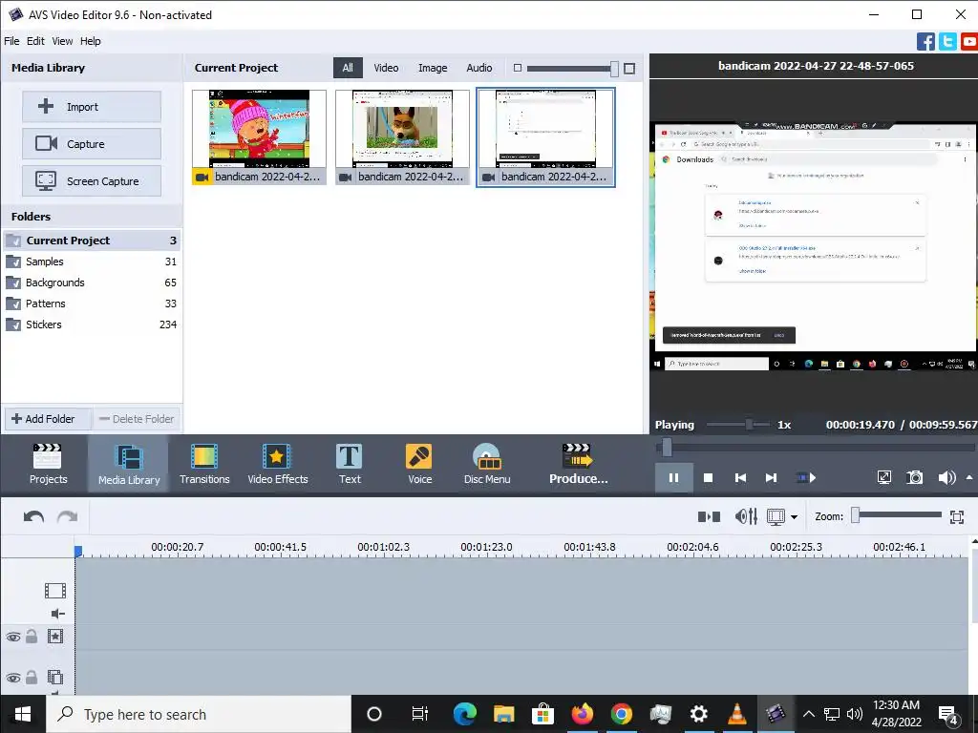The width and height of the screenshot is (978, 733).
Task: Select the Patterns folder
Action: point(92,304)
